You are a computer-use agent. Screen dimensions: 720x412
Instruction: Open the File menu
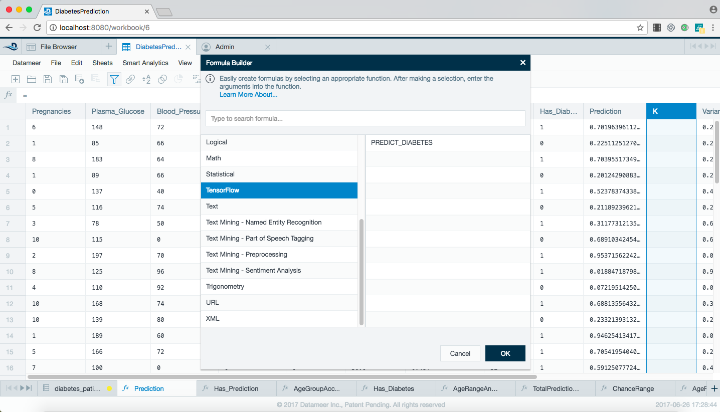click(56, 63)
